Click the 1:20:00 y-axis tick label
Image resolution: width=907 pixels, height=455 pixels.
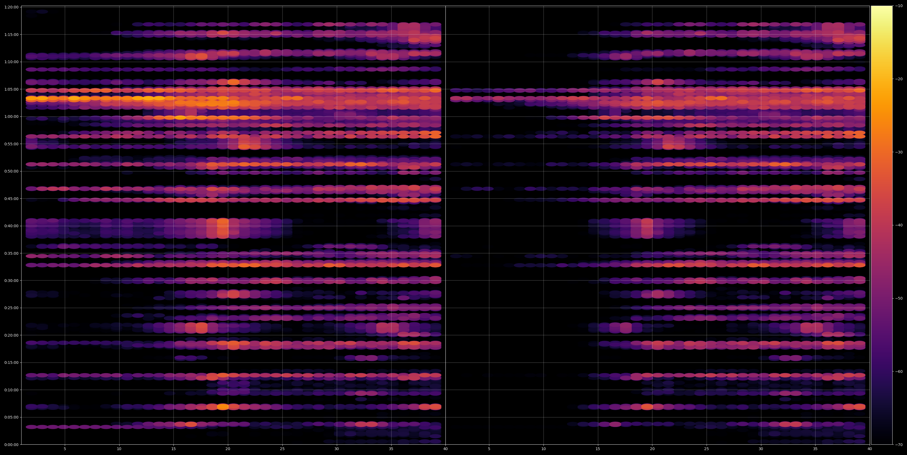click(x=11, y=7)
